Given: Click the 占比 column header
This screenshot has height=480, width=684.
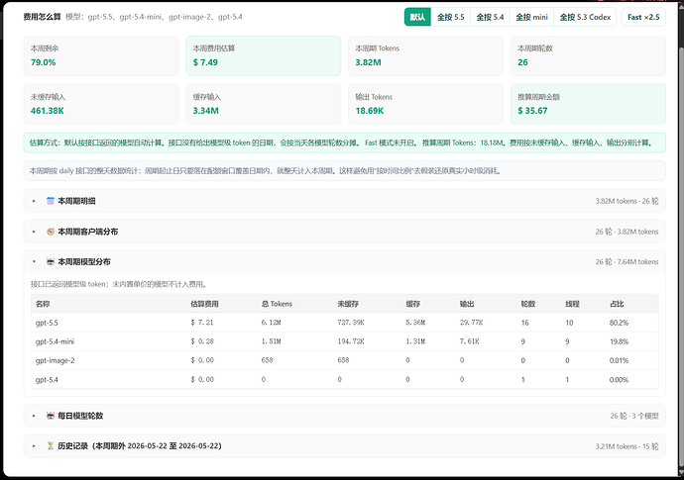Looking at the screenshot, I should (617, 304).
